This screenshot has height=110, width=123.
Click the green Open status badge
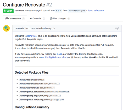click(8, 11)
